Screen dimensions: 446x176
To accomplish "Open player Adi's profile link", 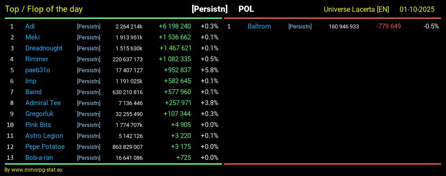I will point(30,26).
